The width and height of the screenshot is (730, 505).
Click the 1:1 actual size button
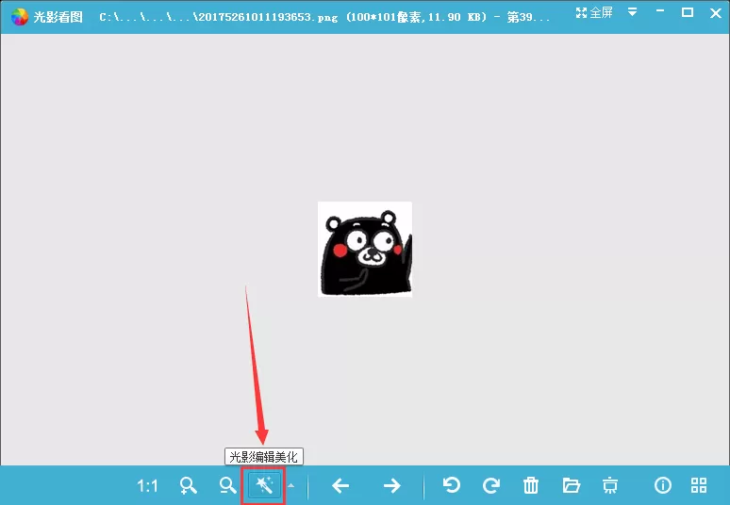pos(147,486)
